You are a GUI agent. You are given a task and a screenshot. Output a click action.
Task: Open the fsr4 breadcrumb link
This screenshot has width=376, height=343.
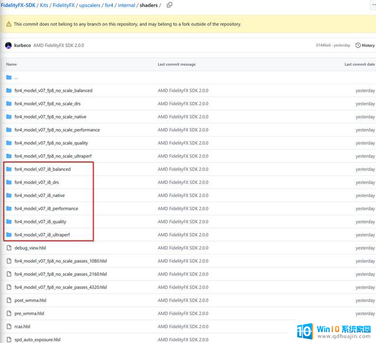(109, 5)
